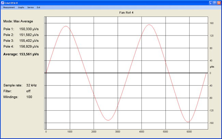Open the Measurement menu
222x139 pixels.
pyautogui.click(x=9, y=8)
